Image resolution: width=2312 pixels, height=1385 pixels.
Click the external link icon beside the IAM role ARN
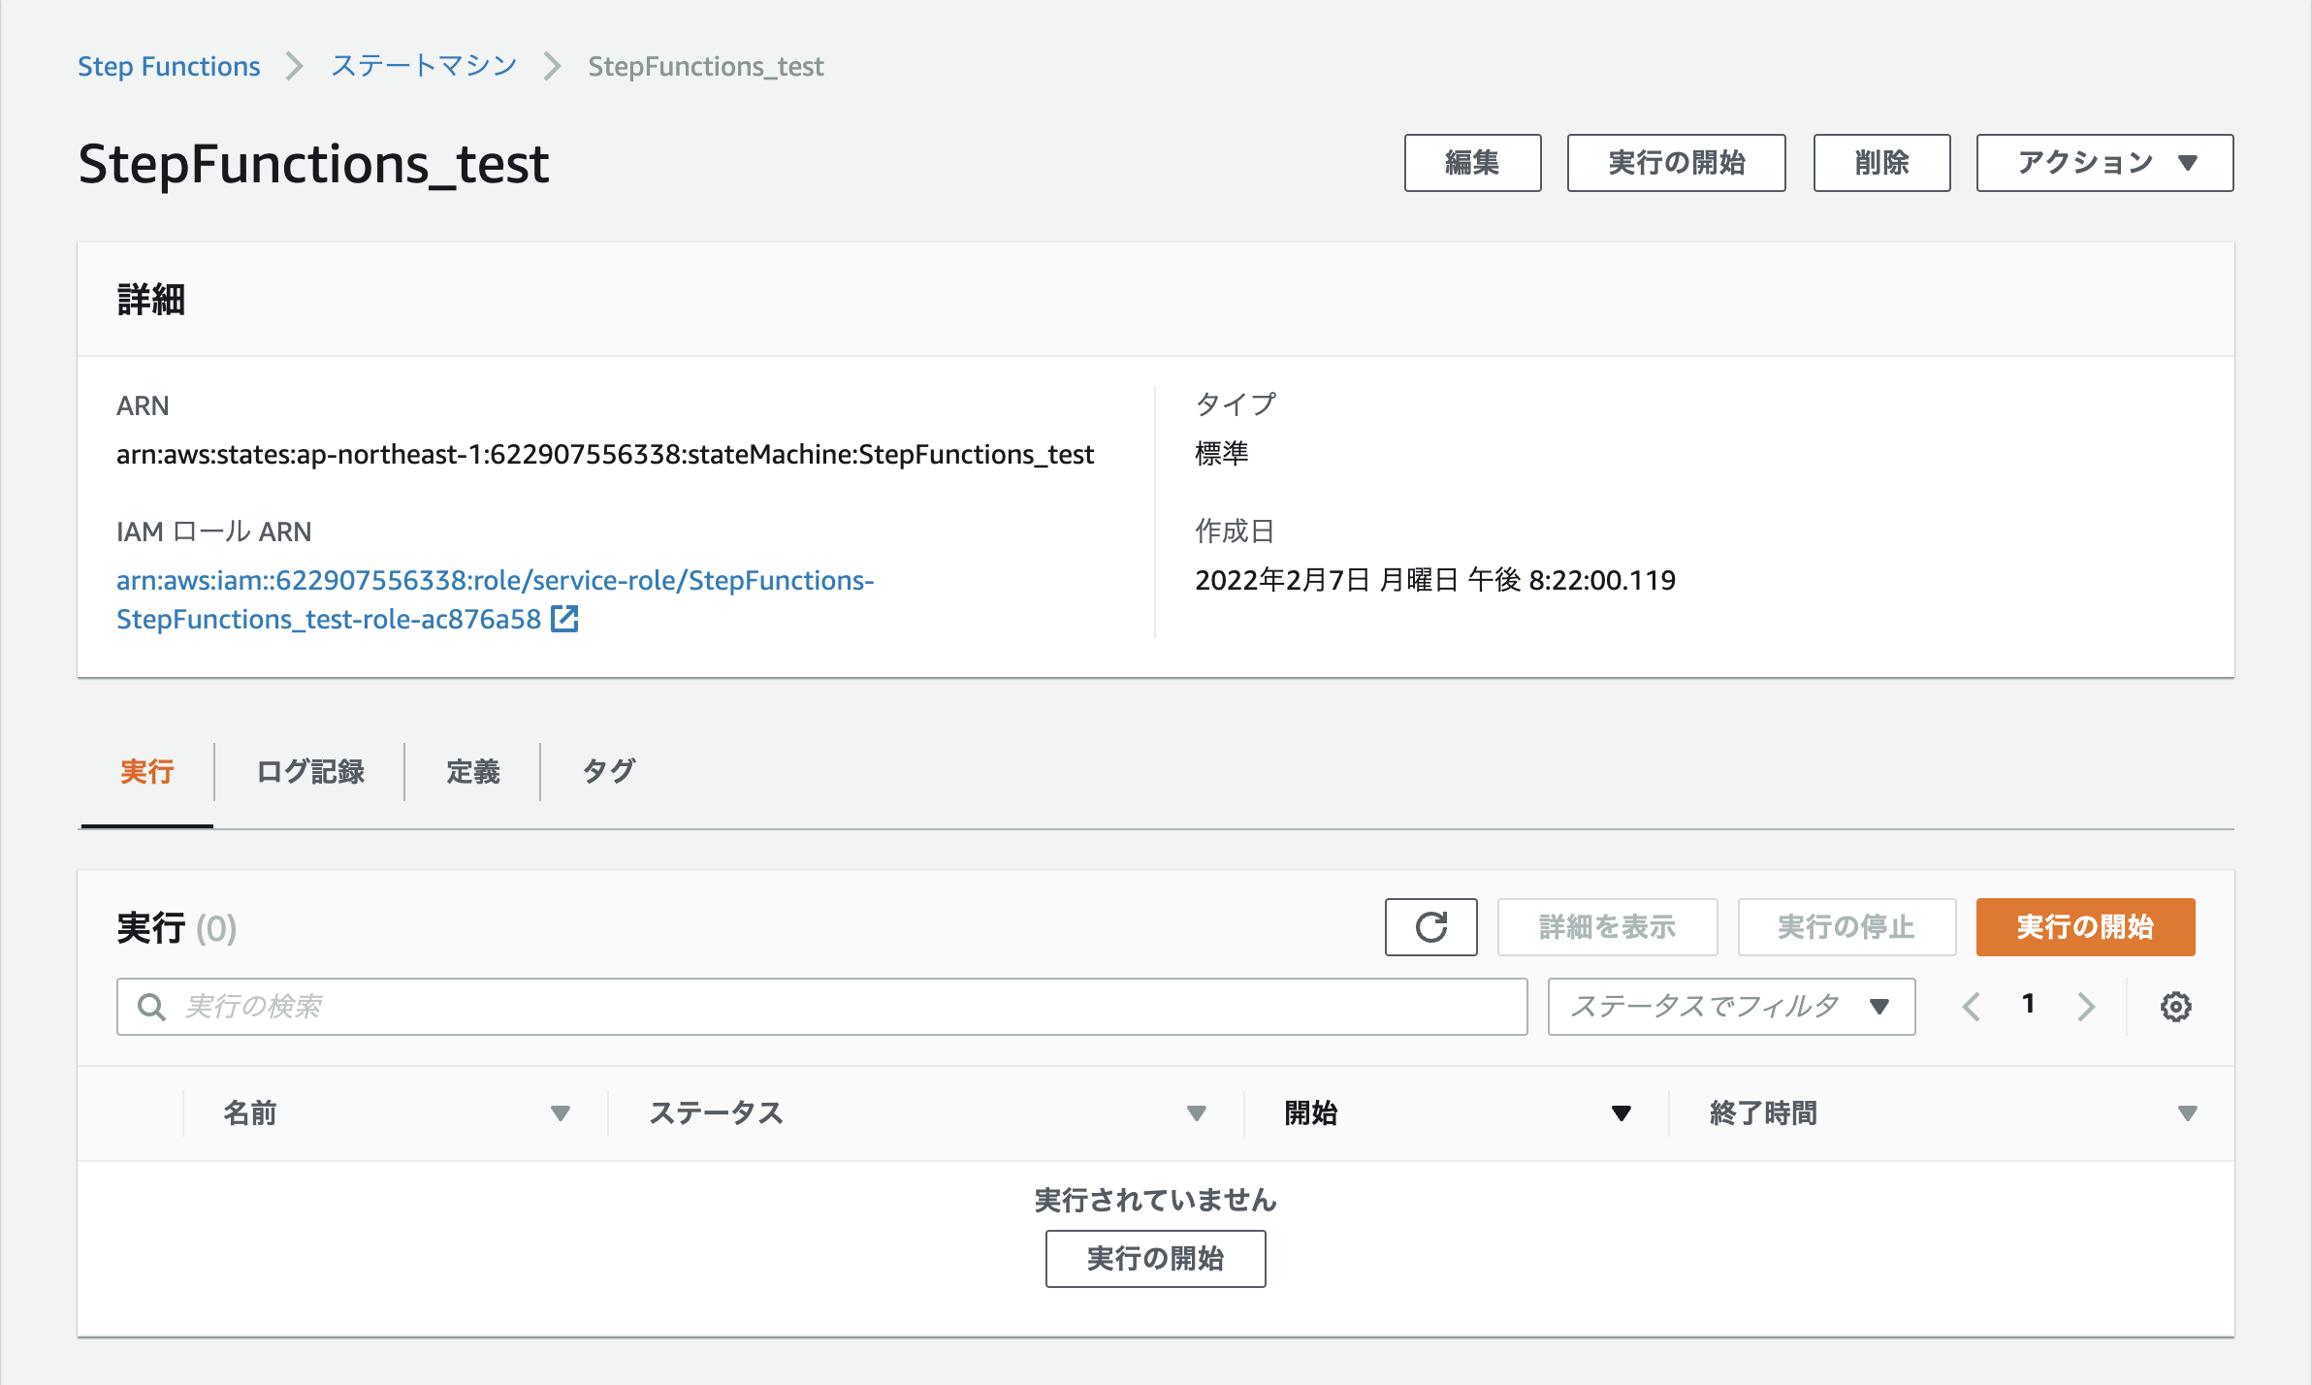(564, 619)
